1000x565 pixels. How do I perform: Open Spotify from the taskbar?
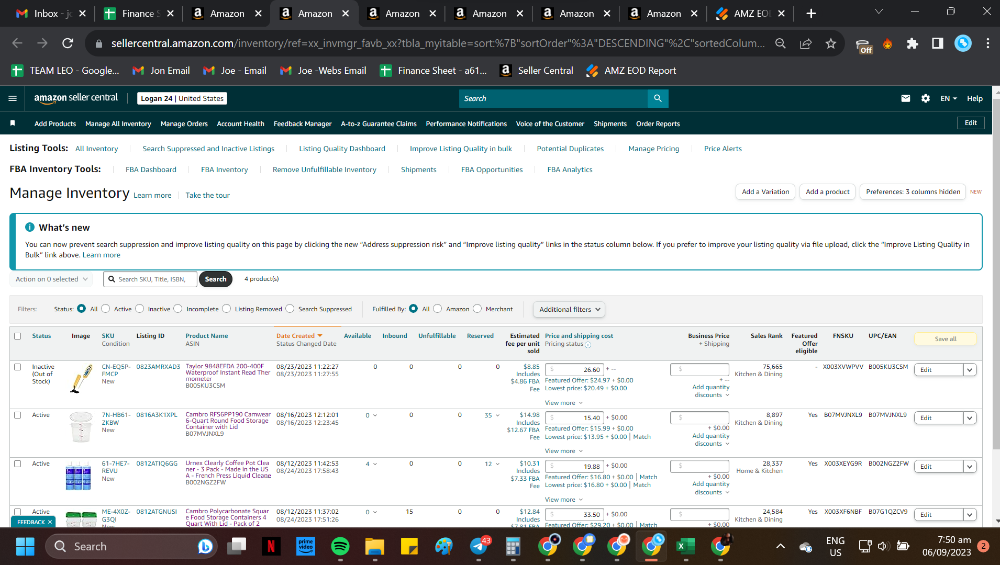click(x=340, y=546)
